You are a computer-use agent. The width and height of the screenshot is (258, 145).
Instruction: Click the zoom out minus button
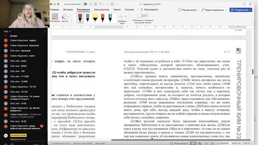[218, 143]
